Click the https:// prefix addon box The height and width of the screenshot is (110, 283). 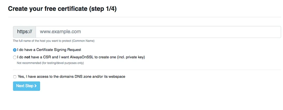(x=25, y=32)
